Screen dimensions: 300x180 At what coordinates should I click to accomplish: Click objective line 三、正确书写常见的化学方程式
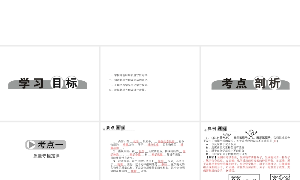click(129, 85)
